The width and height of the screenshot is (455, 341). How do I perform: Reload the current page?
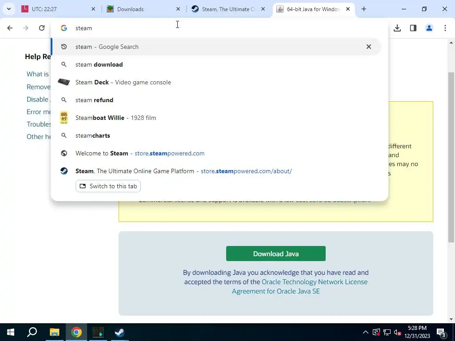coord(42,28)
